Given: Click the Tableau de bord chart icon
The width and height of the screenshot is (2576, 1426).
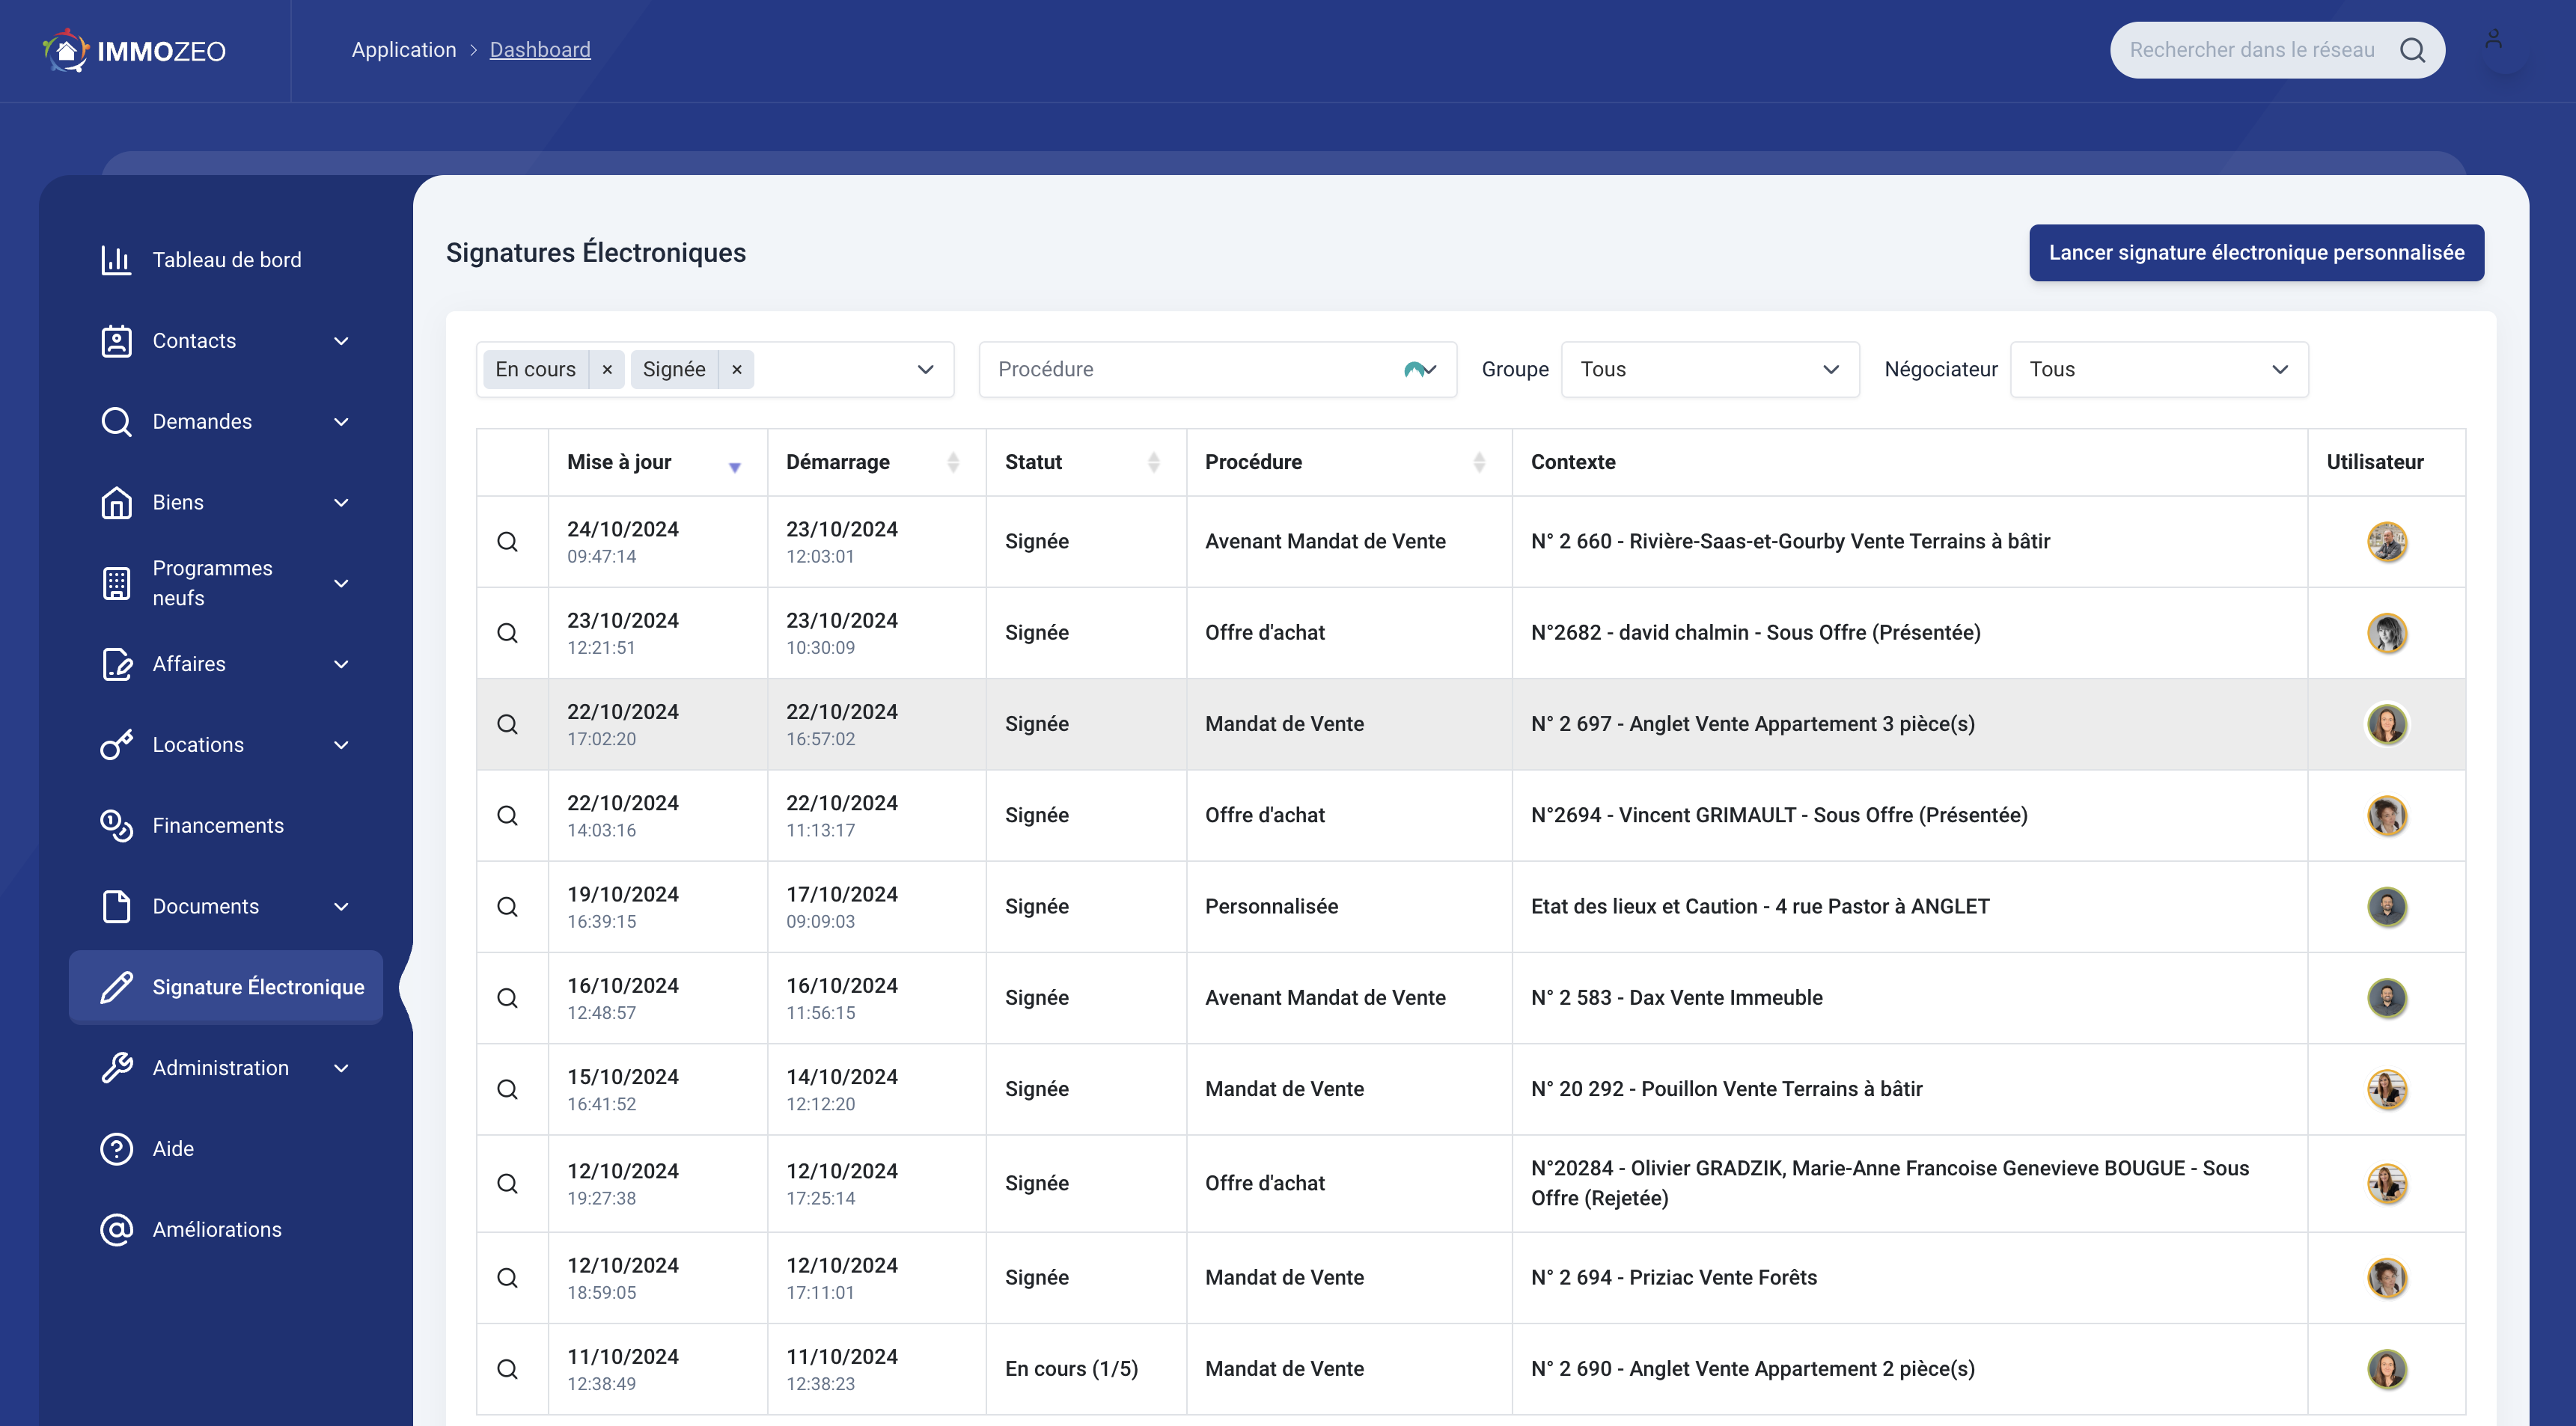Looking at the screenshot, I should (116, 260).
